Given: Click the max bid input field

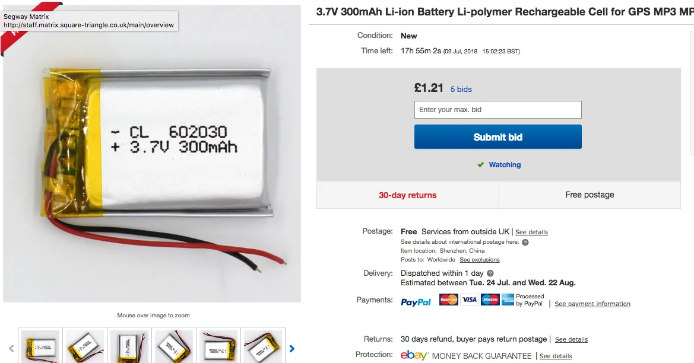Looking at the screenshot, I should 498,110.
